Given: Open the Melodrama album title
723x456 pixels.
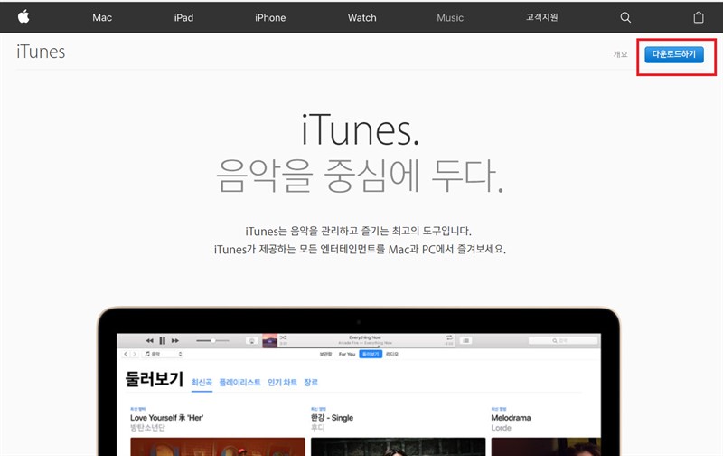Looking at the screenshot, I should pos(511,418).
